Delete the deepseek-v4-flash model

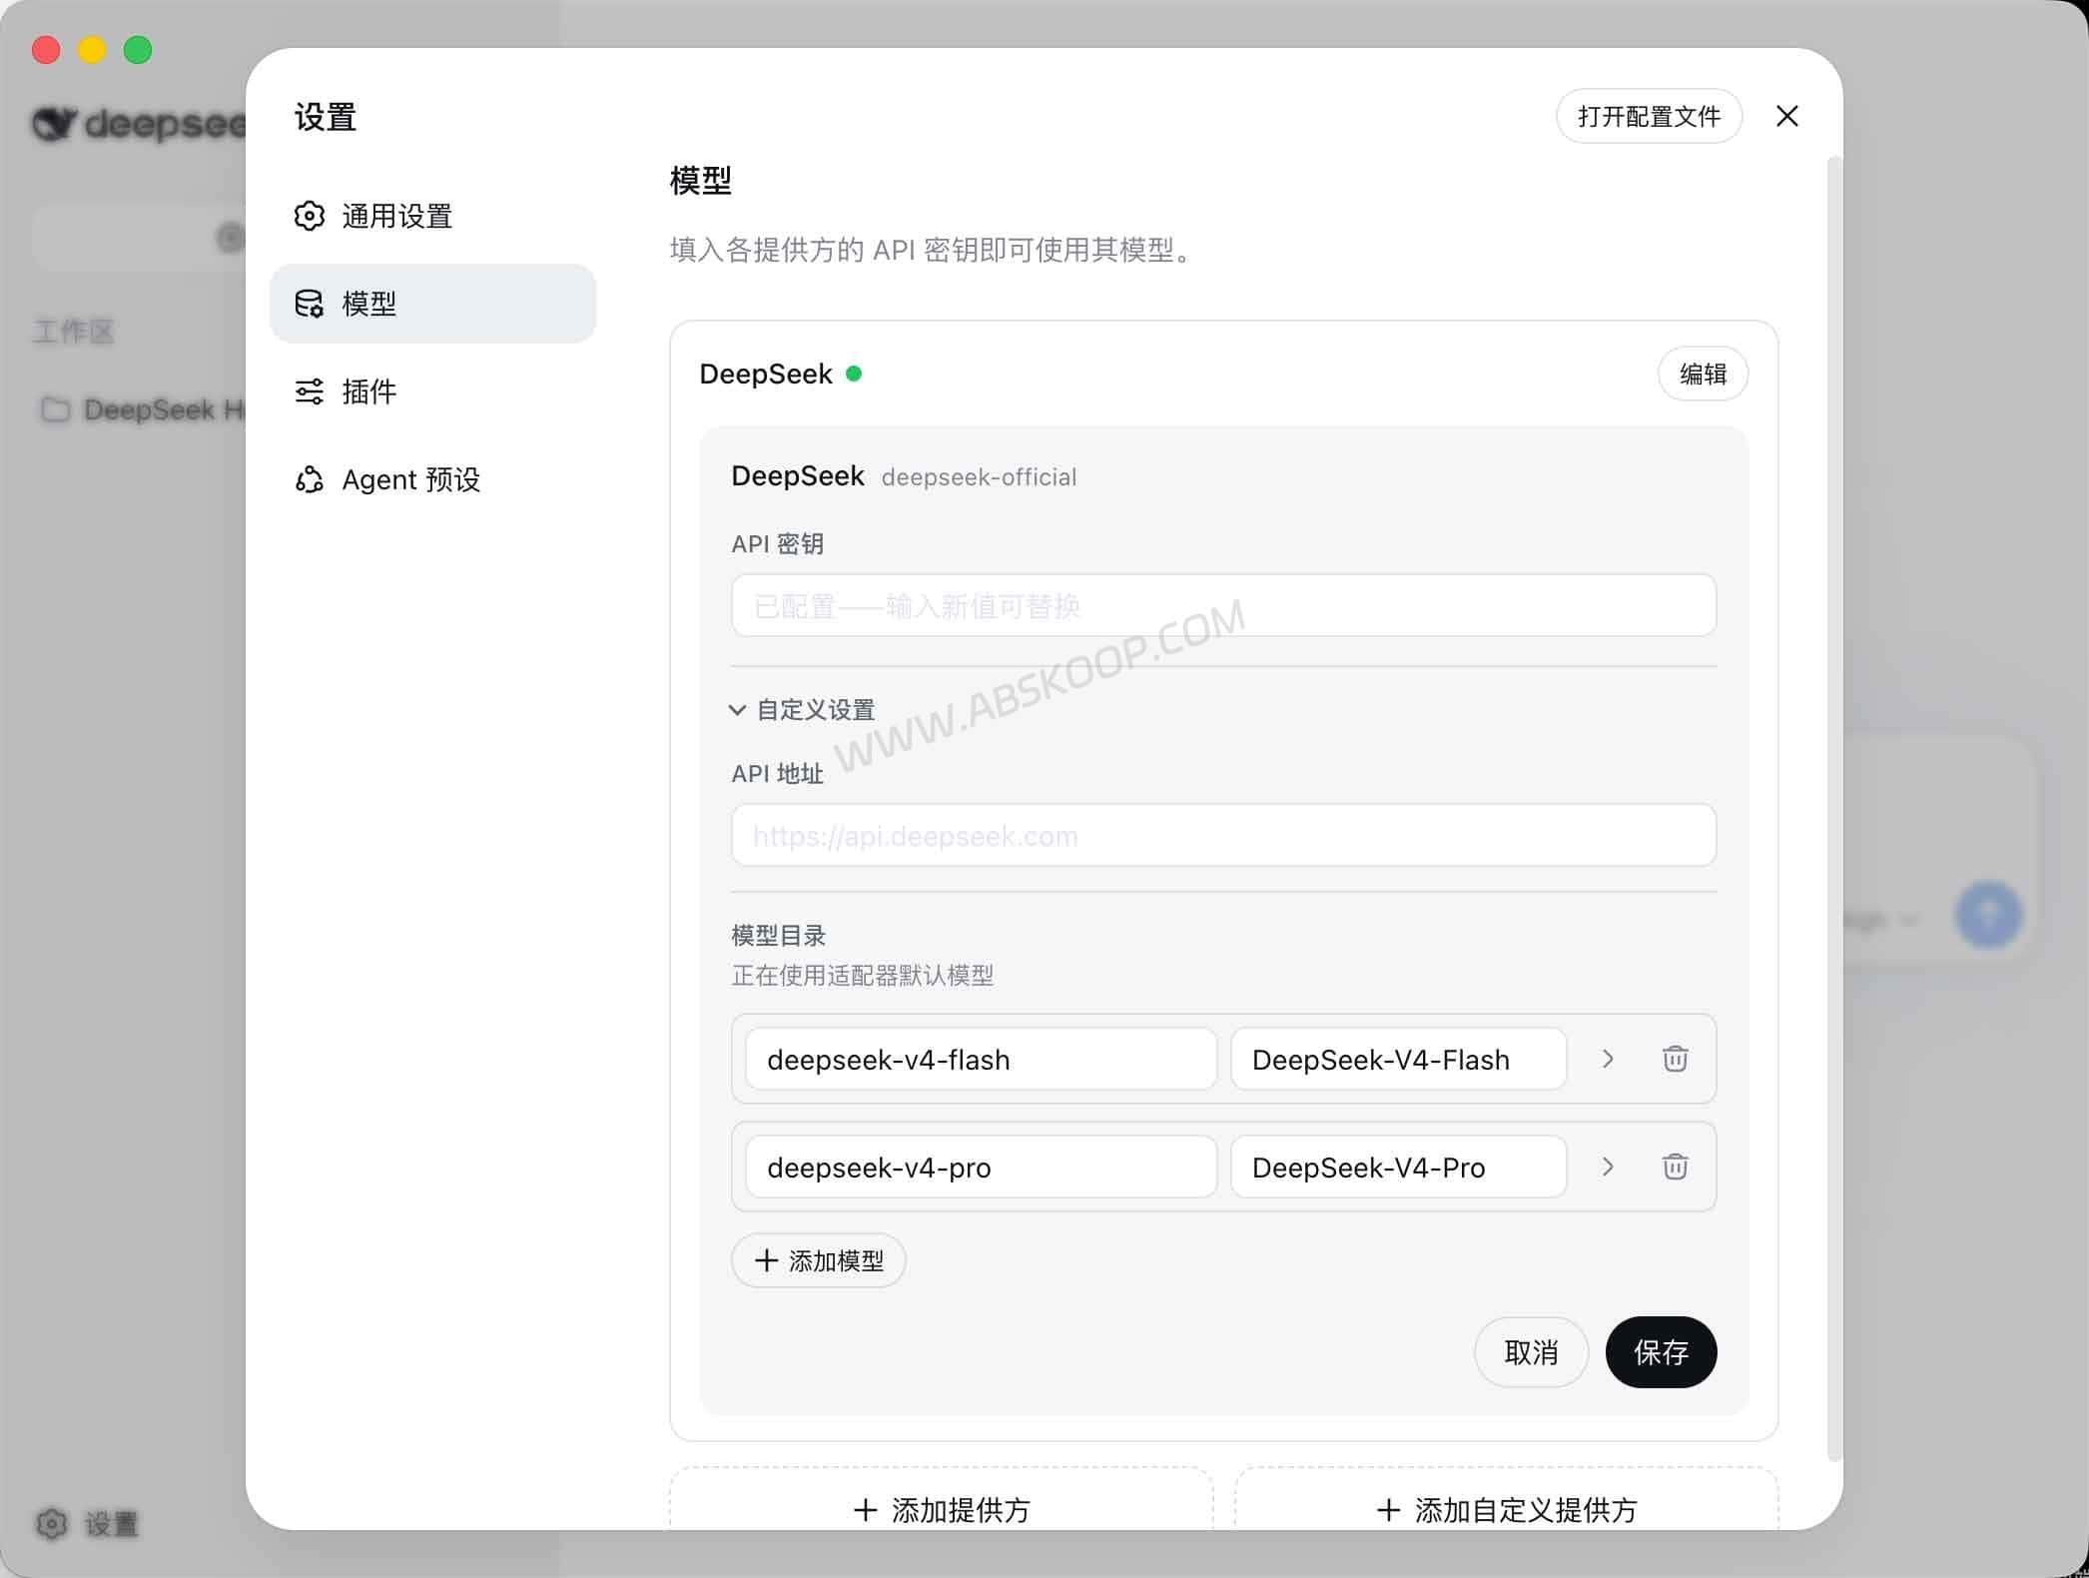point(1675,1059)
